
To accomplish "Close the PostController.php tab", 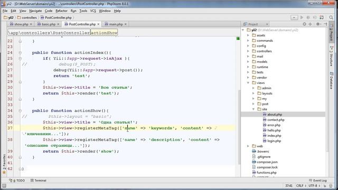I will [x=98, y=24].
